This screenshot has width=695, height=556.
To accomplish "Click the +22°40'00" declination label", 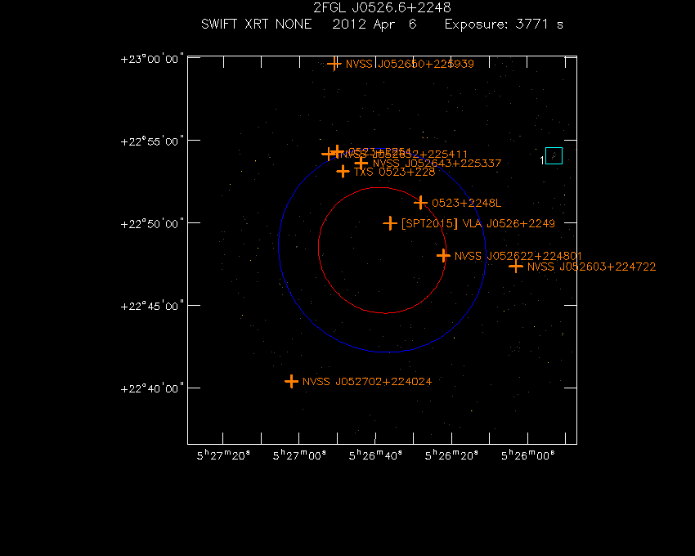I will click(x=152, y=389).
